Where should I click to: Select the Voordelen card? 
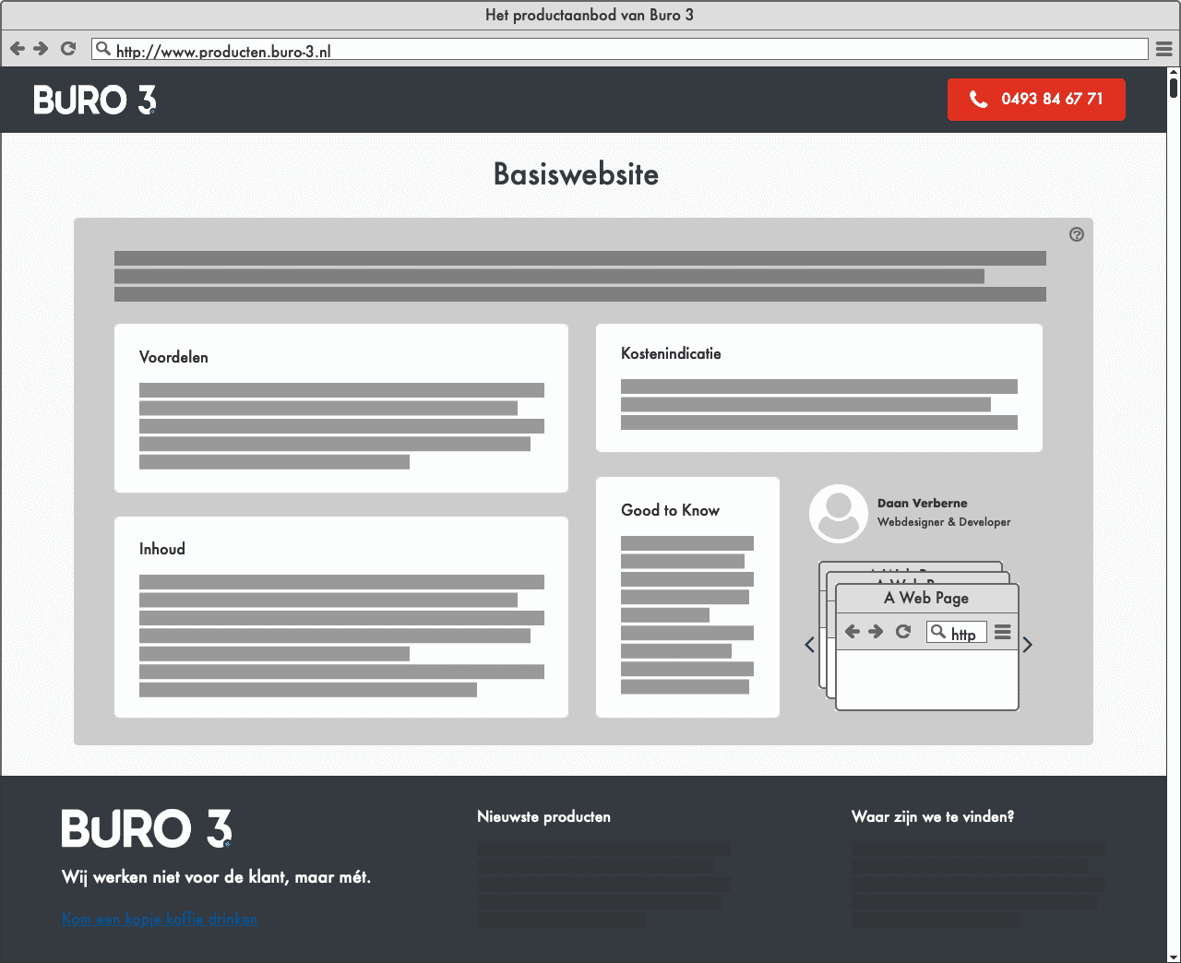point(340,408)
